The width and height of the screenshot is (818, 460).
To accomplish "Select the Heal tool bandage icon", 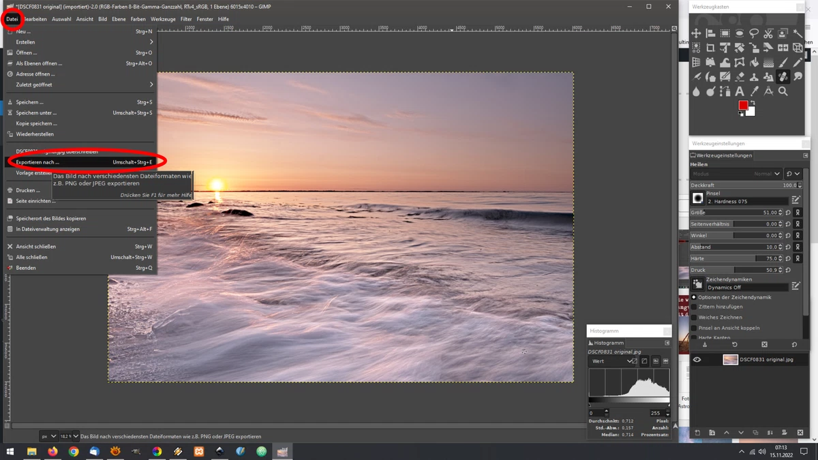I will (783, 76).
